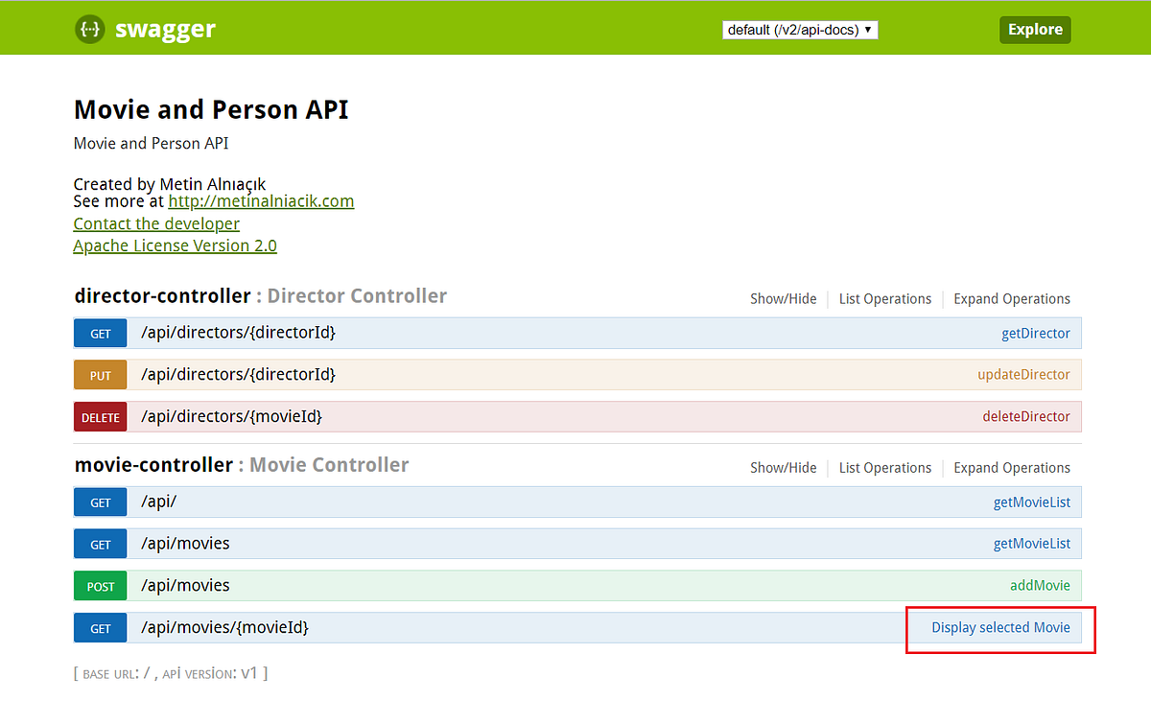Expand Operations for director-controller
This screenshot has height=724, width=1151.
1011,298
